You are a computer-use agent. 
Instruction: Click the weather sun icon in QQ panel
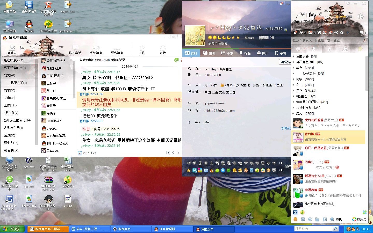(360, 17)
